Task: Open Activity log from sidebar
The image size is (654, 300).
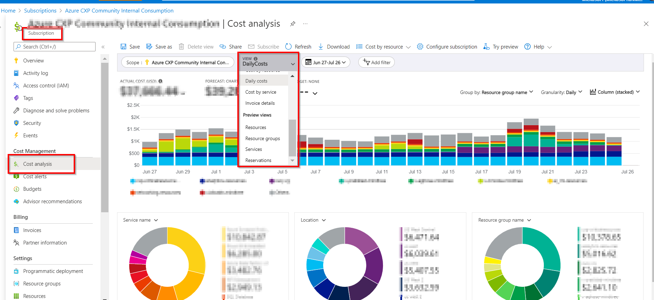Action: (x=35, y=73)
